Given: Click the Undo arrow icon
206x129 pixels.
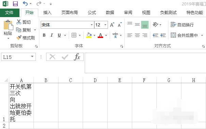Looking at the screenshot, I should (25, 3).
